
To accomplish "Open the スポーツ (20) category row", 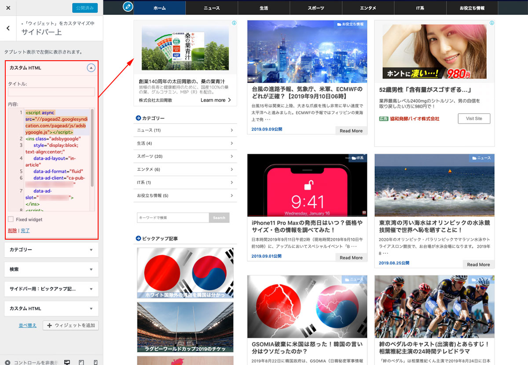I will coord(185,156).
